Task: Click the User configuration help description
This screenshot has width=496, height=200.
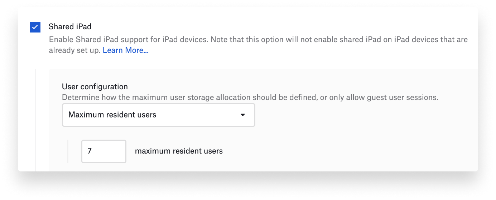Action: coord(250,97)
